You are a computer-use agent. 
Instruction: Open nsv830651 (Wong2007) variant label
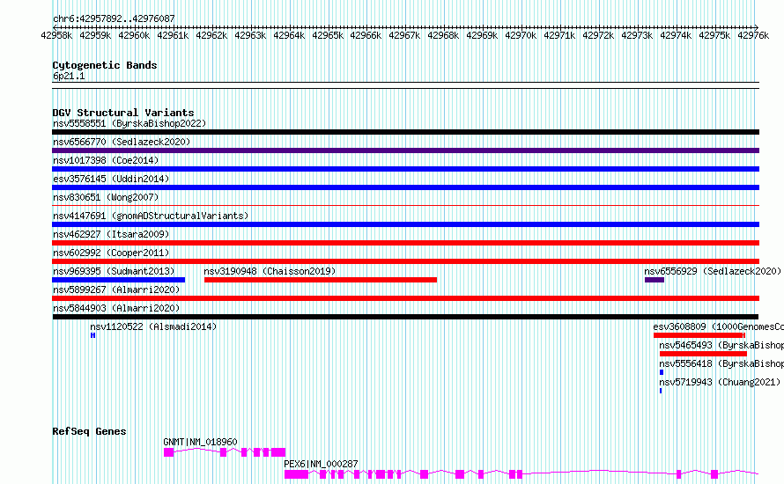coord(106,197)
